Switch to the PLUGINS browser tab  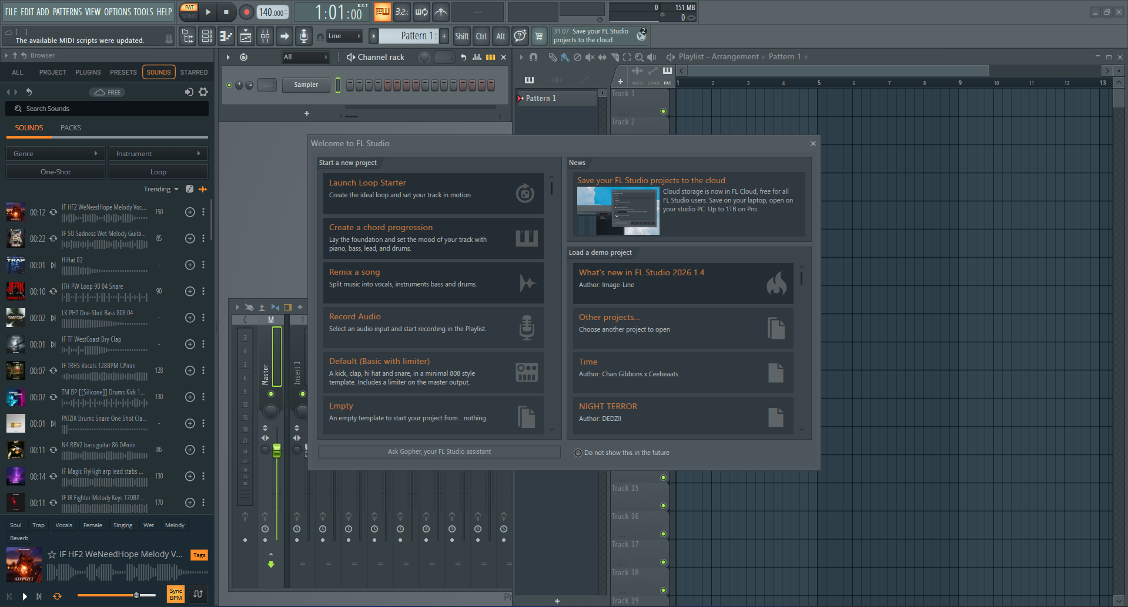(x=88, y=72)
